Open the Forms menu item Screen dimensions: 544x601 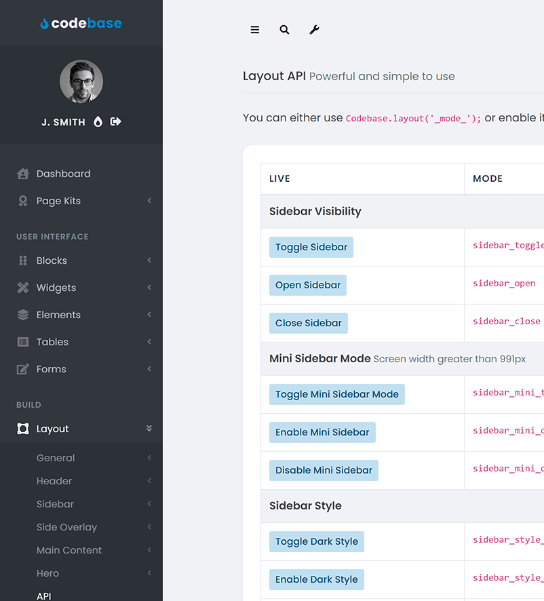point(51,369)
